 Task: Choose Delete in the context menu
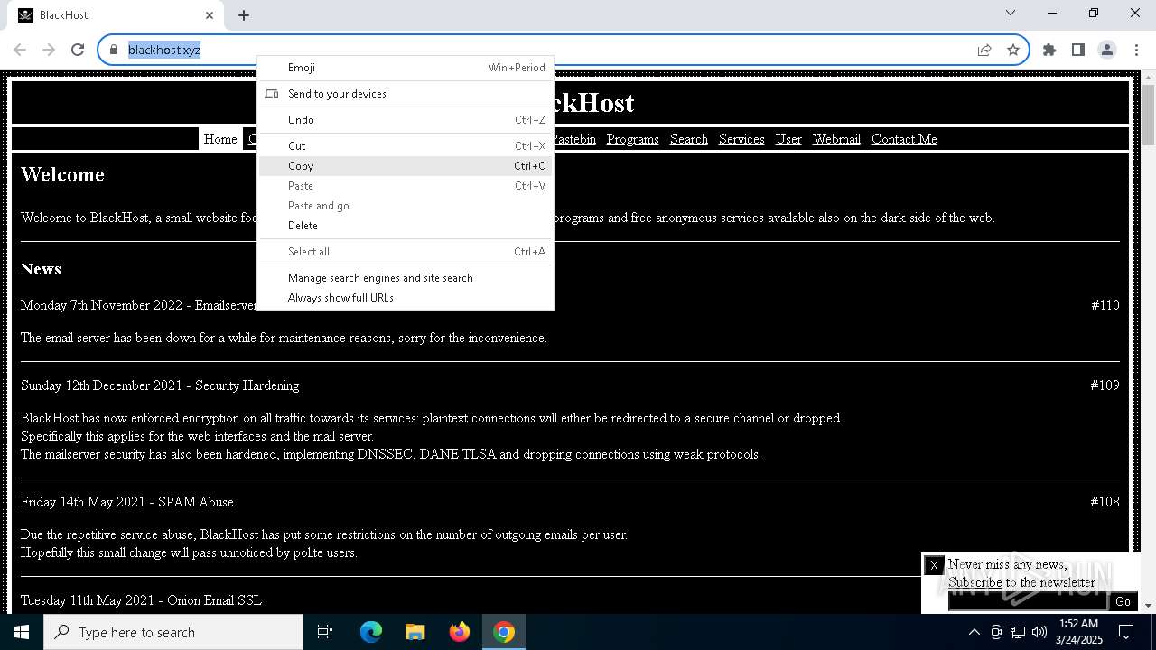coord(406,226)
